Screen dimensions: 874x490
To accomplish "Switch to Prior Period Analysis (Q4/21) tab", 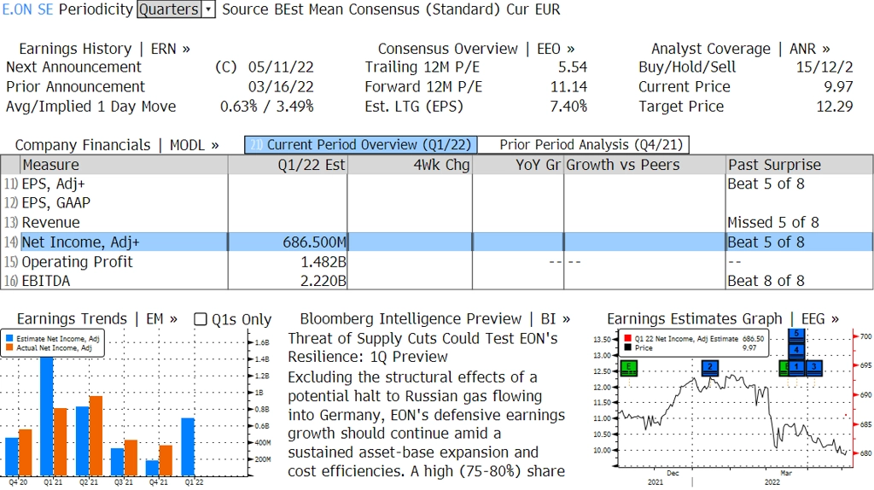I will [584, 145].
